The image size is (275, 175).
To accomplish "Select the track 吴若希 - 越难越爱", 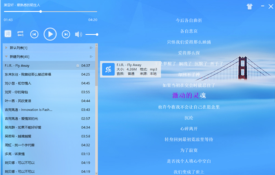I will click(x=49, y=136).
